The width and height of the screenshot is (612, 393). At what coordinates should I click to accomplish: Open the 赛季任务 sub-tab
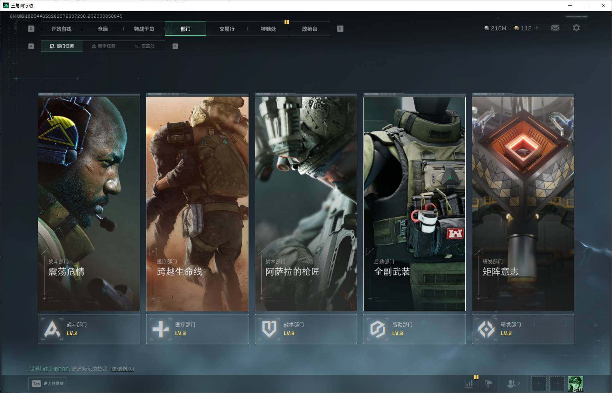(103, 46)
